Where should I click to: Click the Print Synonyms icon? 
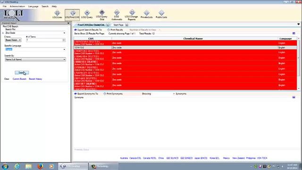coord(105,93)
